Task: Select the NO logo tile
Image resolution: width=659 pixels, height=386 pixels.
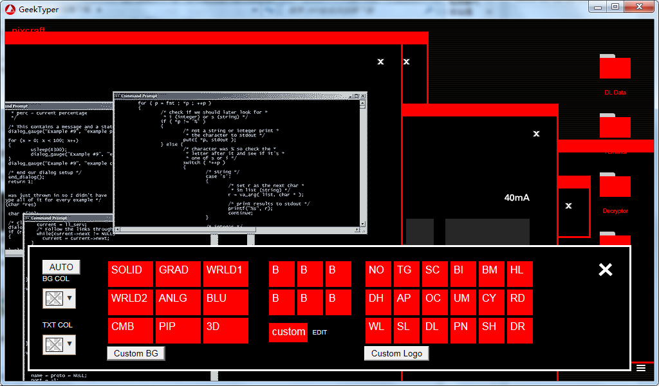Action: pos(378,273)
